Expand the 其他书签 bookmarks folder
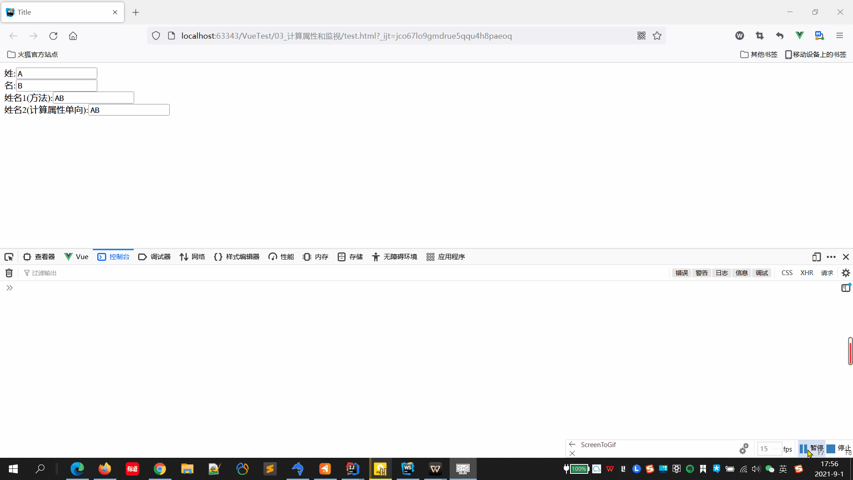 [759, 55]
